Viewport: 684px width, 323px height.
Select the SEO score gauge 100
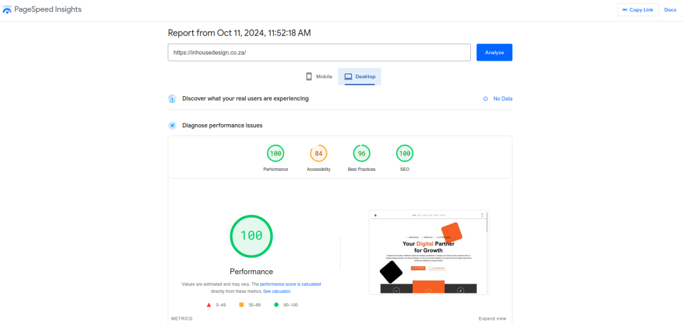click(x=404, y=154)
